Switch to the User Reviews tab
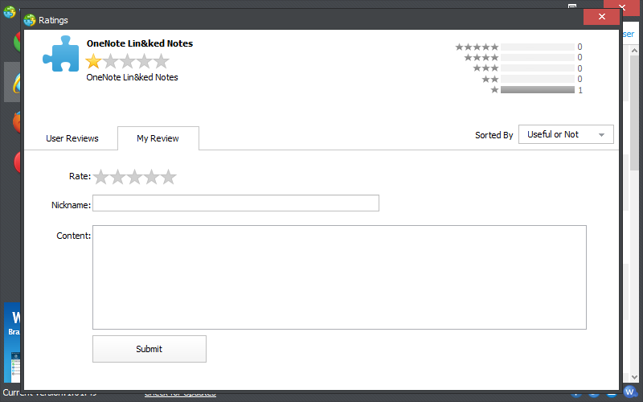Viewport: 643px width, 402px height. point(72,138)
